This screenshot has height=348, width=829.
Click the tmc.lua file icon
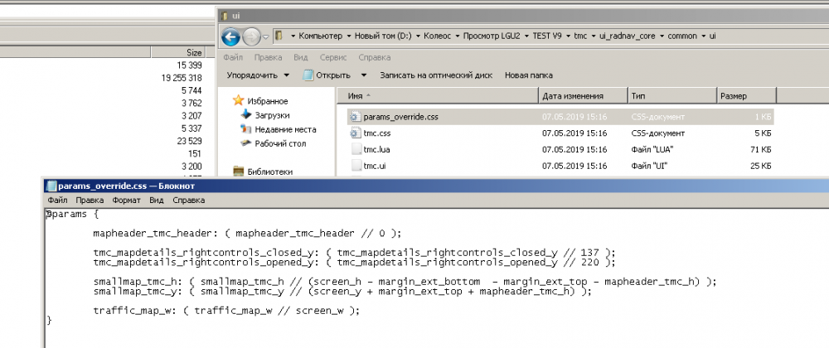tap(356, 149)
